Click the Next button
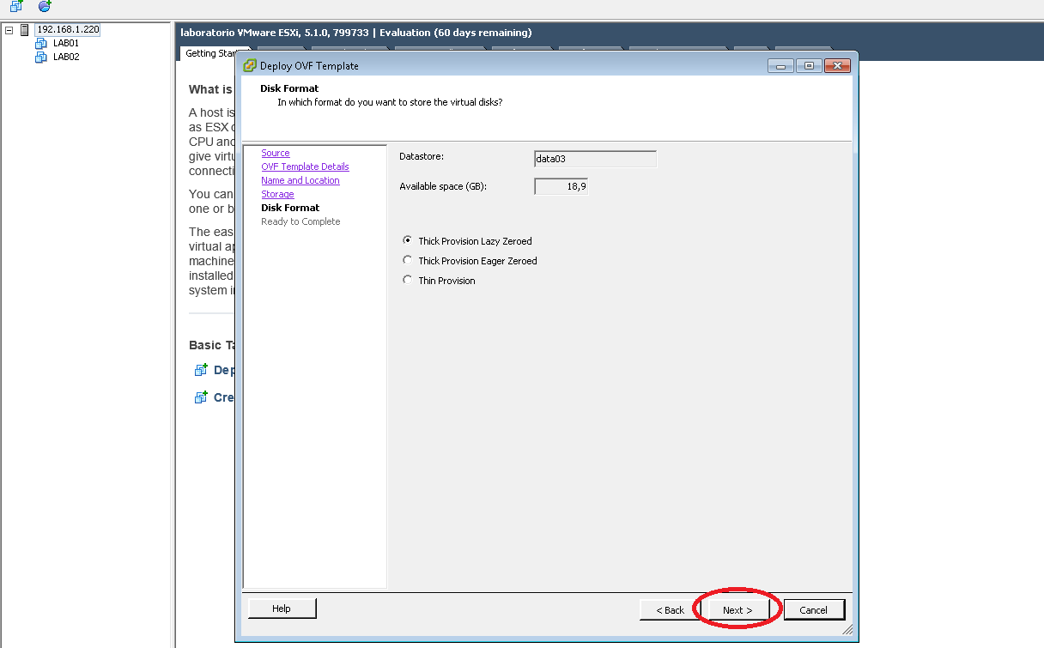This screenshot has width=1044, height=648. pyautogui.click(x=737, y=609)
